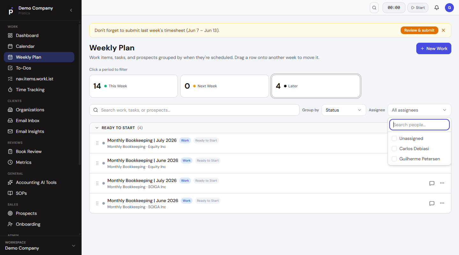
Task: Click the Onboarding person-plus icon
Action: 10,224
